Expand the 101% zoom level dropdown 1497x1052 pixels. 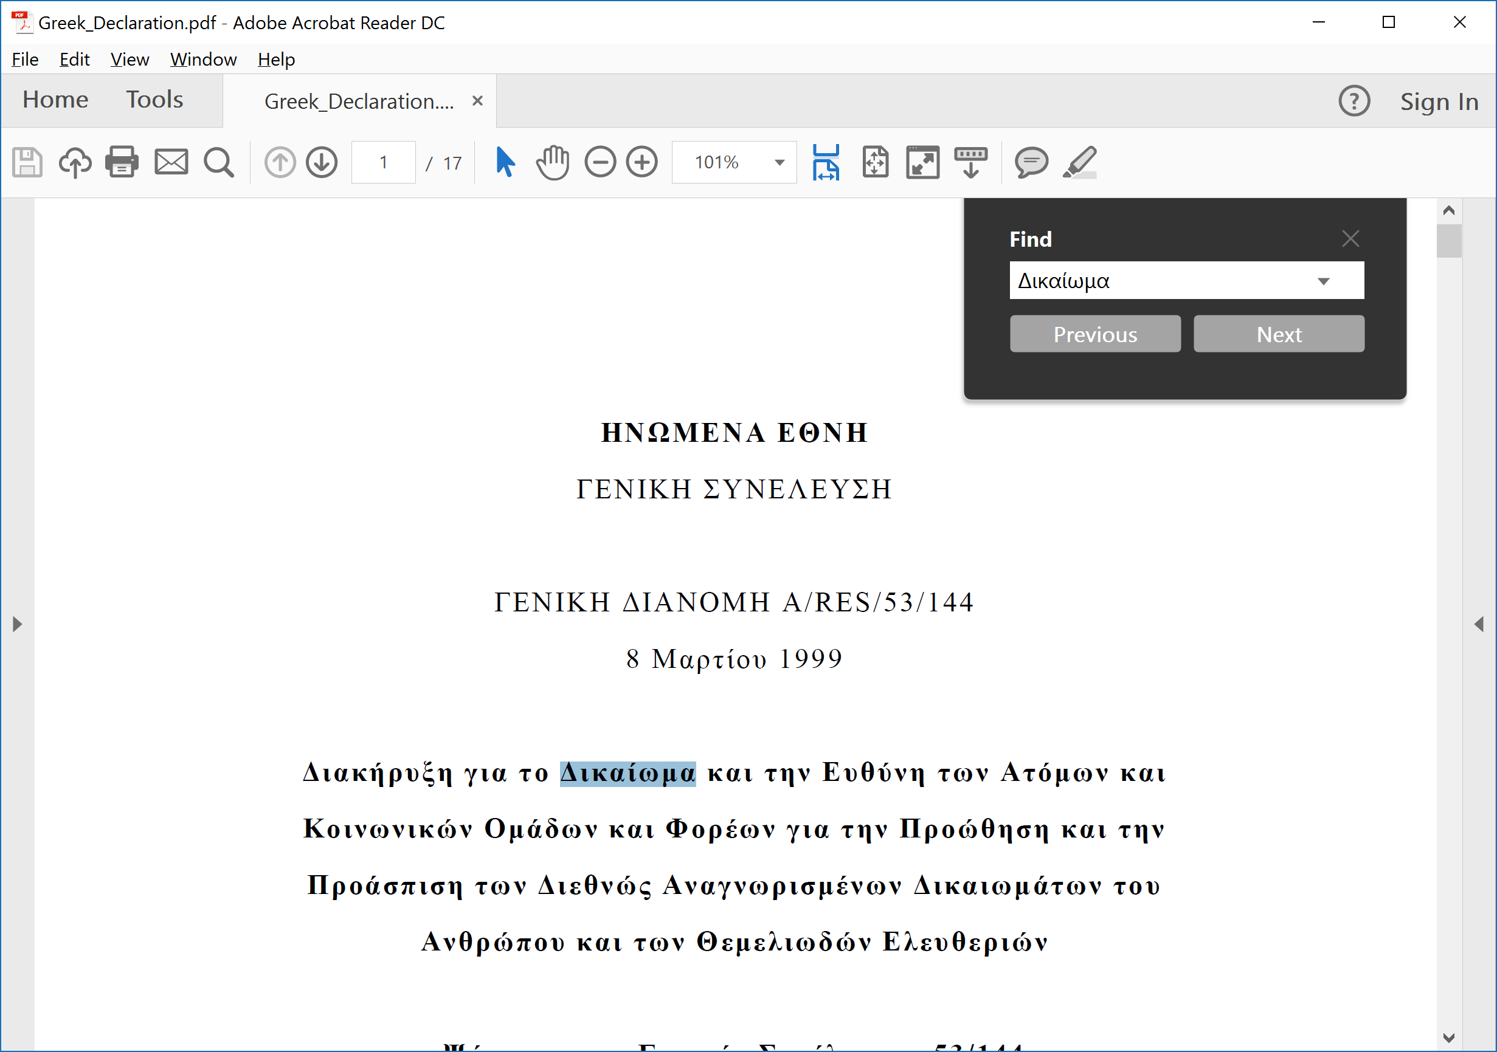(x=779, y=162)
